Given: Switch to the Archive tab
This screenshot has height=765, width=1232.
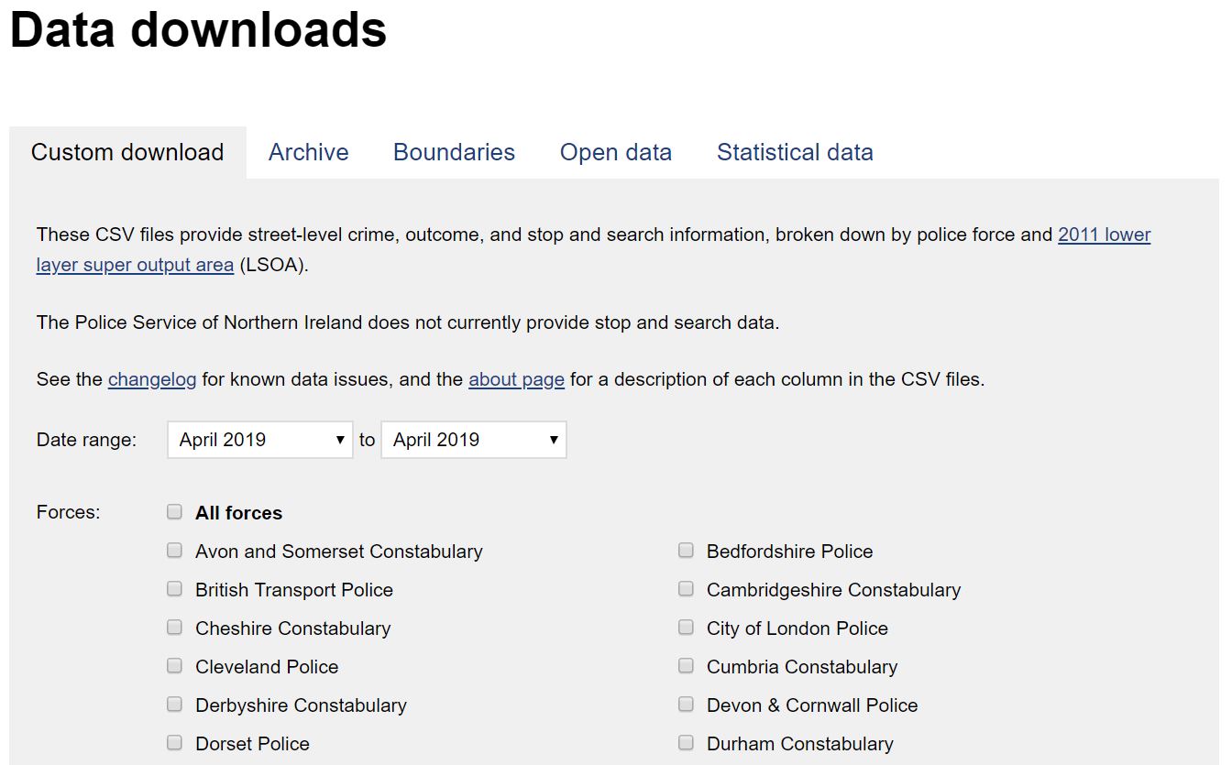Looking at the screenshot, I should 308,152.
